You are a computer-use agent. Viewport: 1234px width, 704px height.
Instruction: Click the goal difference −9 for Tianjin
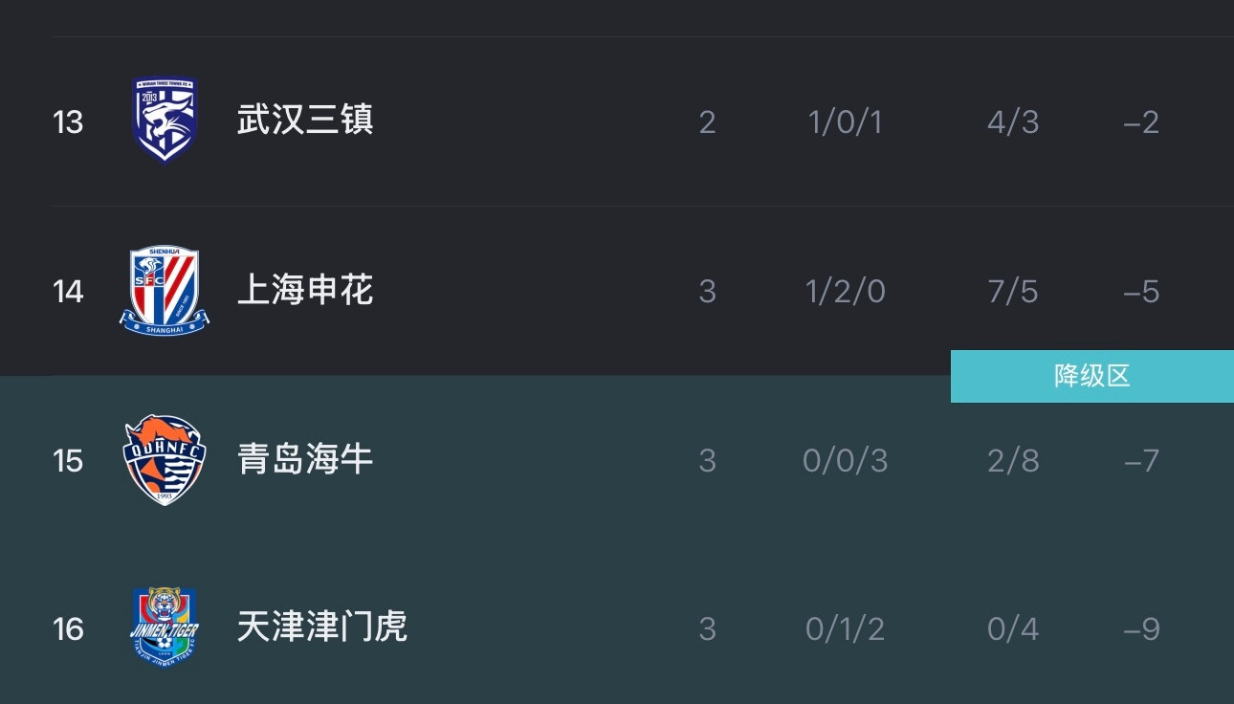point(1139,628)
